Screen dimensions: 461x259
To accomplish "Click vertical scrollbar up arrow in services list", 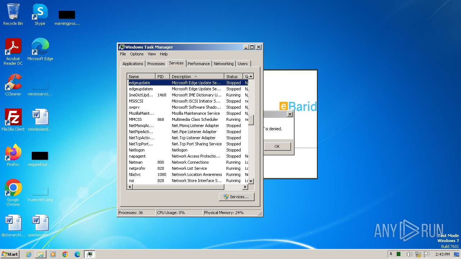I will click(251, 76).
